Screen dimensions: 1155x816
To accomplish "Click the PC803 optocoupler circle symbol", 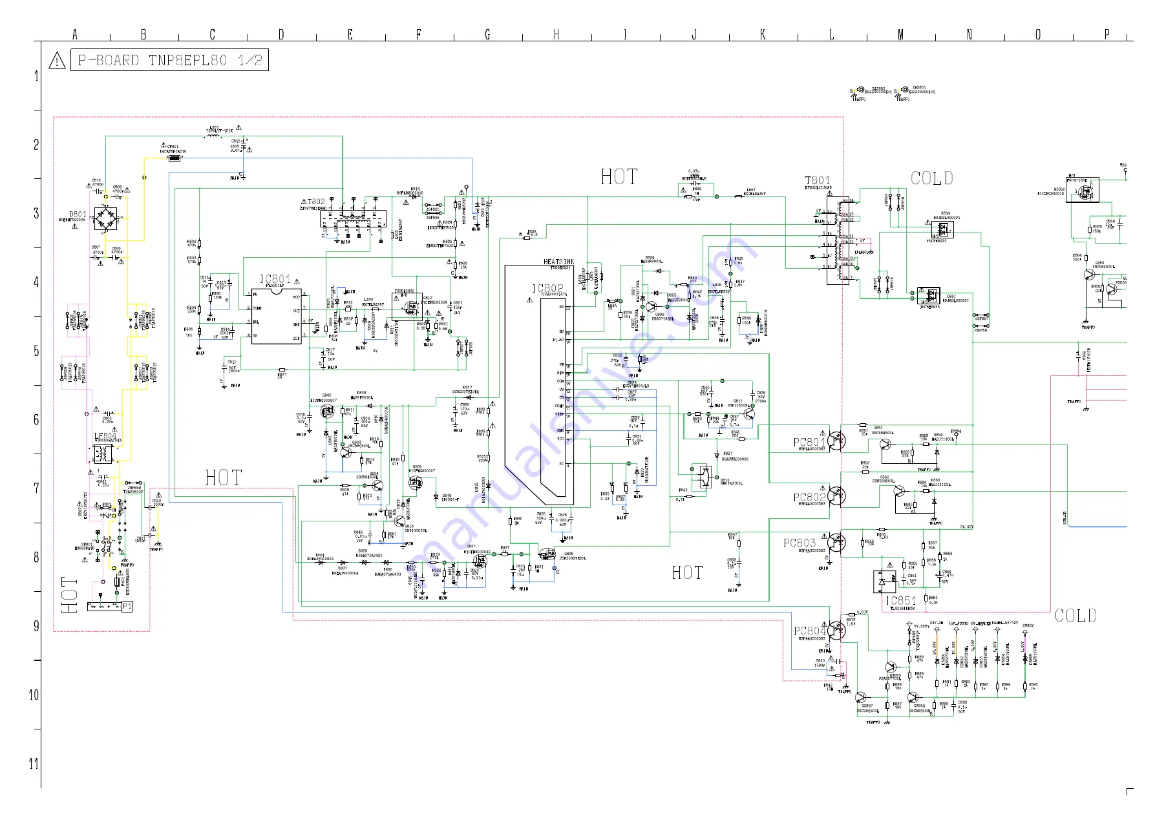I will tap(836, 542).
